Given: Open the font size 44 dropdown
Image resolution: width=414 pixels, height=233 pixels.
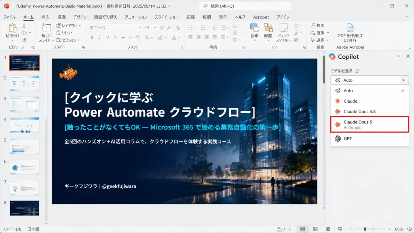Looking at the screenshot, I should click(155, 28).
